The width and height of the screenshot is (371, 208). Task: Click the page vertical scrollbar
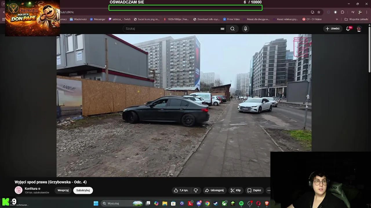(x=369, y=49)
